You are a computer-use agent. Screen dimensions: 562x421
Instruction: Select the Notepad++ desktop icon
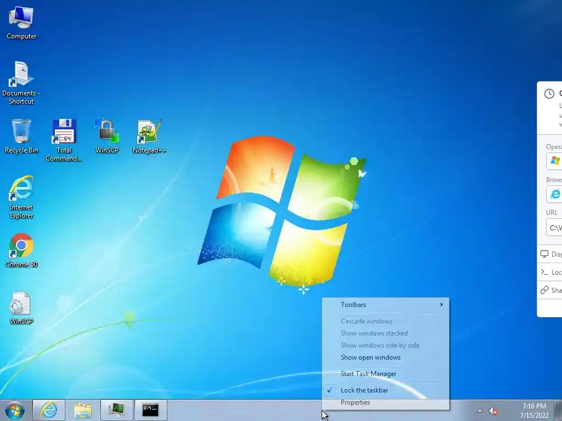[x=149, y=136]
